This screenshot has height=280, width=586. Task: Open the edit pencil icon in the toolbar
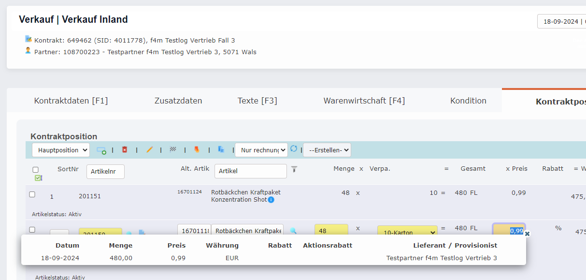(x=149, y=150)
